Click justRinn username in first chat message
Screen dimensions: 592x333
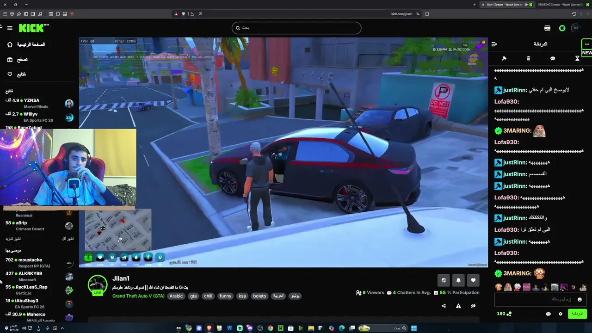coord(515,90)
